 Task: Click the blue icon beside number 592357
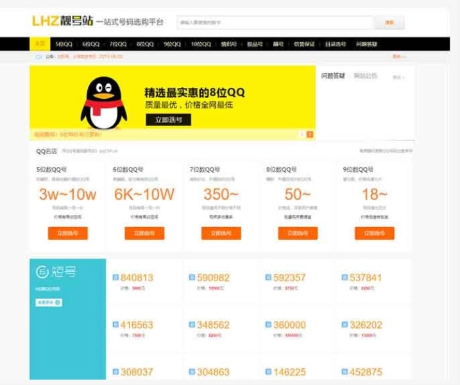[x=268, y=277]
